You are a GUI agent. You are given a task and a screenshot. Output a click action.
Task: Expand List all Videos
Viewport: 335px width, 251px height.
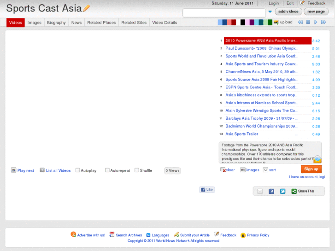(x=42, y=170)
